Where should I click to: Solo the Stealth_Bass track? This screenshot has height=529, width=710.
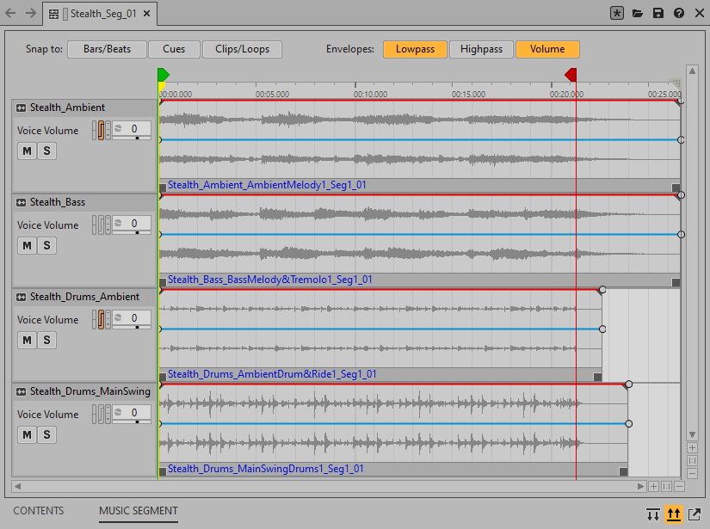pos(47,246)
